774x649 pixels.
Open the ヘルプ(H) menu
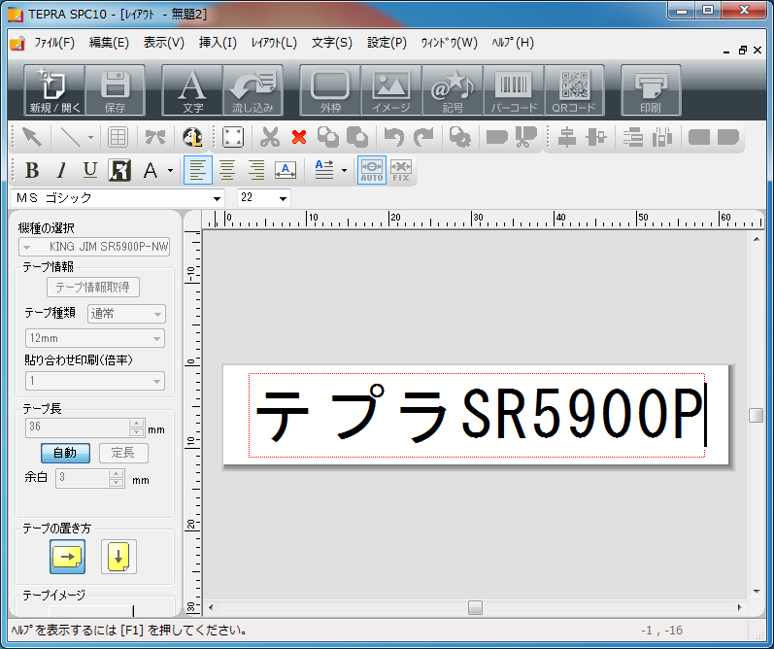coord(513,43)
